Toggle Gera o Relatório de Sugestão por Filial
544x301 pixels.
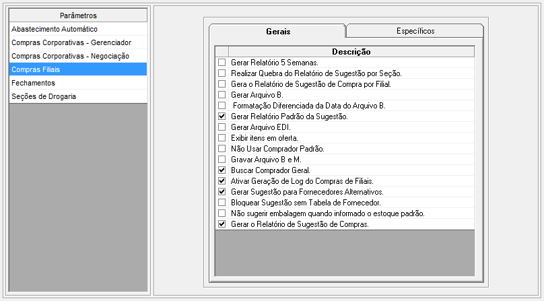point(222,84)
